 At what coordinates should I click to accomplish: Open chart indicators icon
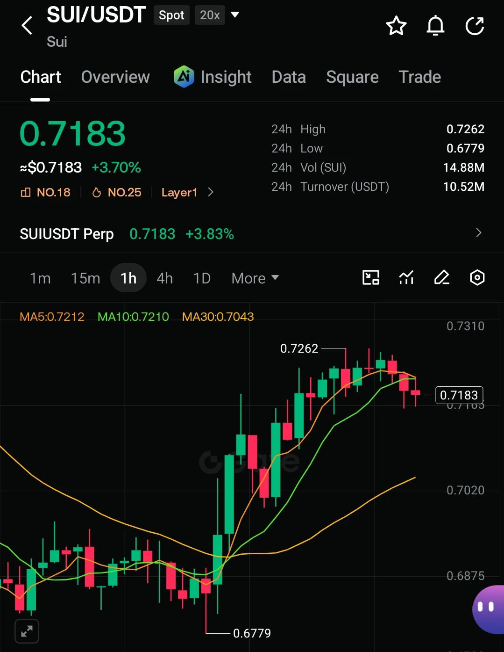click(406, 278)
